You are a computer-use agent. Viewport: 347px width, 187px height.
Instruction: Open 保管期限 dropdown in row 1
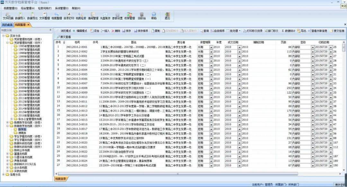coord(211,47)
